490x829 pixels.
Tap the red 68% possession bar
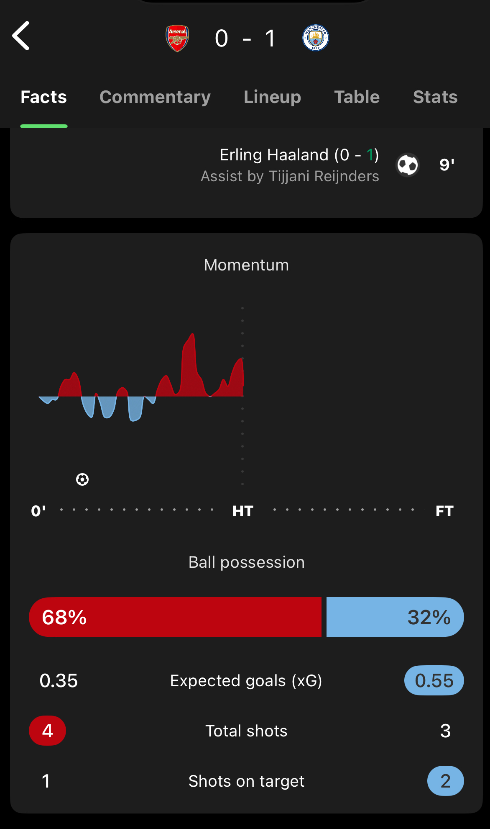point(175,617)
